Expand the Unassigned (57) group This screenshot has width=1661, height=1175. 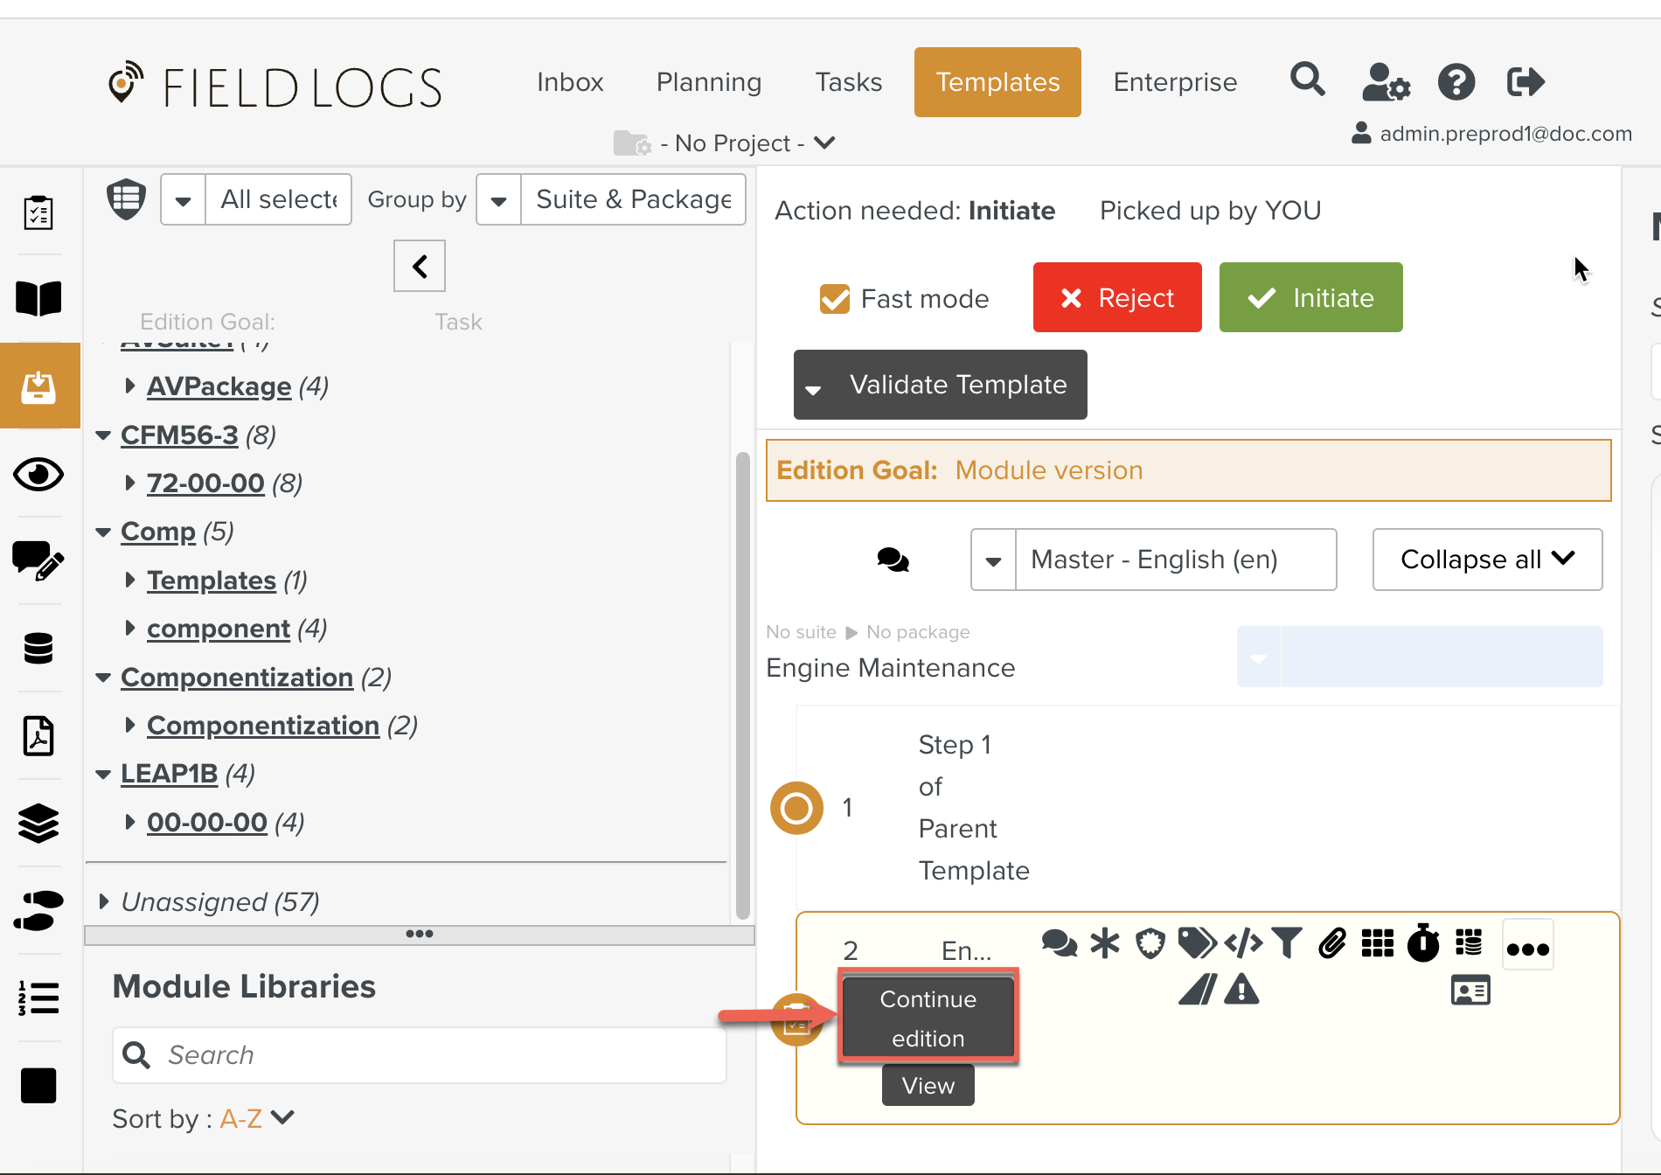(x=104, y=901)
